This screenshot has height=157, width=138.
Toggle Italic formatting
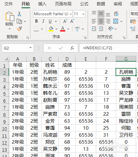[43, 21]
